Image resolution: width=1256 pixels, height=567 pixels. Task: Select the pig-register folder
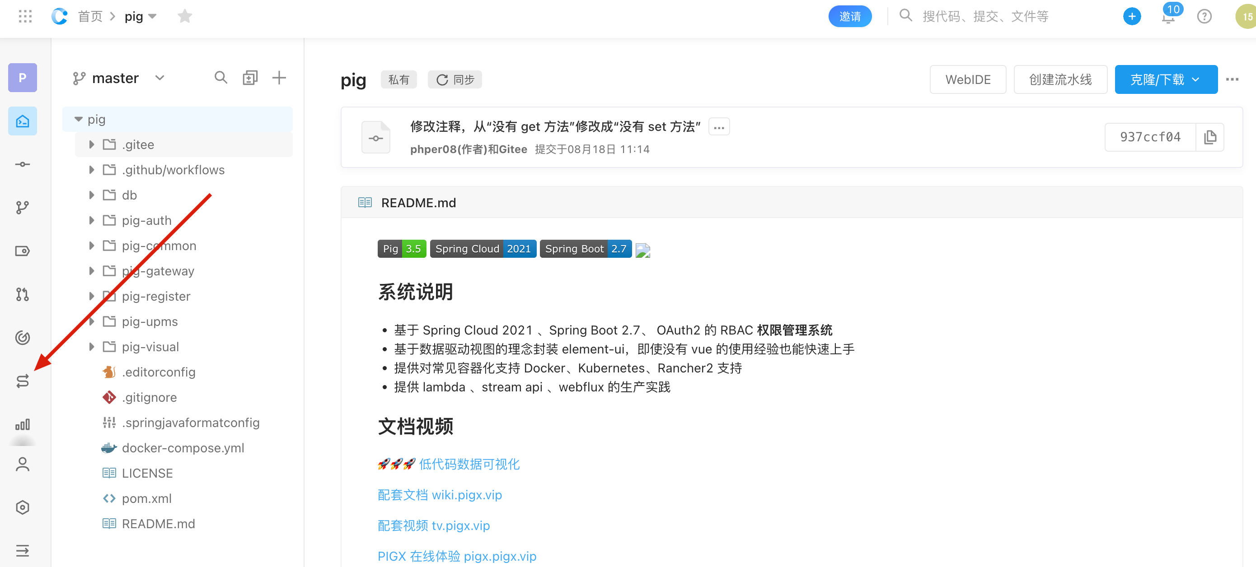pos(156,297)
